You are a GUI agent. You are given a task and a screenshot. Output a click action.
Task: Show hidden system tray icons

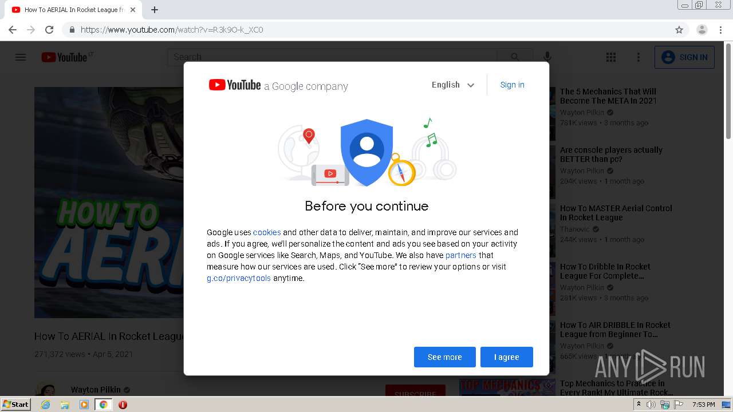tap(639, 405)
